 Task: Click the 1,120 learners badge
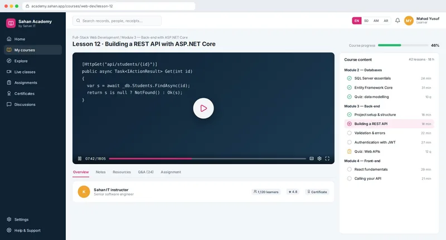click(266, 192)
